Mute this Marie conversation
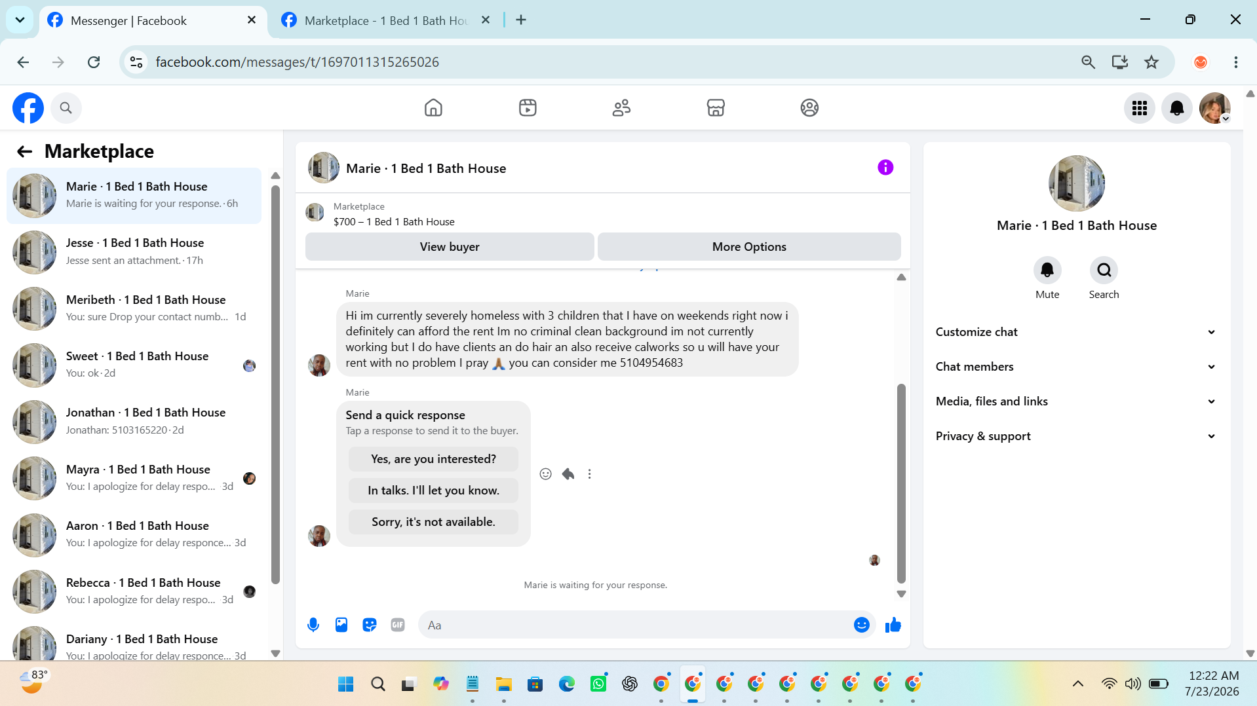 (x=1047, y=270)
